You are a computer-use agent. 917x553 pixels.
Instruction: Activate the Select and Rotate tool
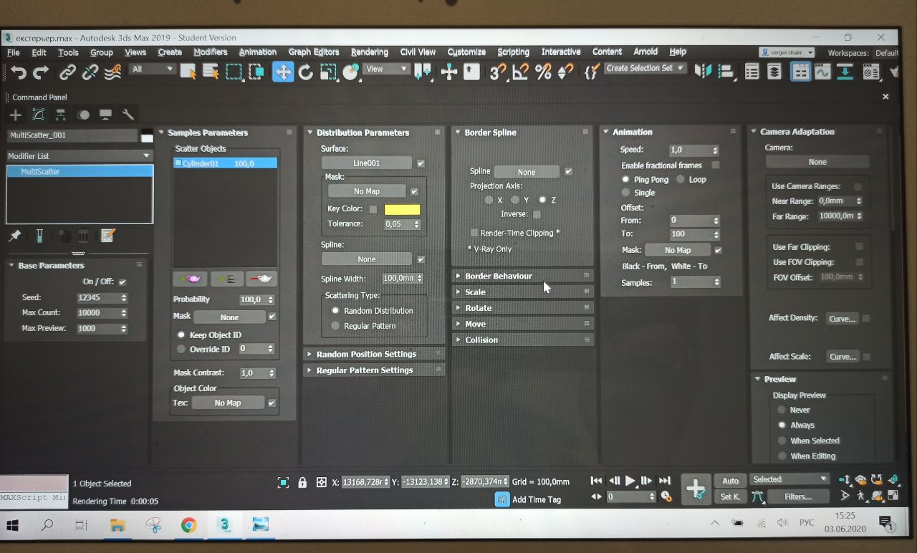pos(306,72)
